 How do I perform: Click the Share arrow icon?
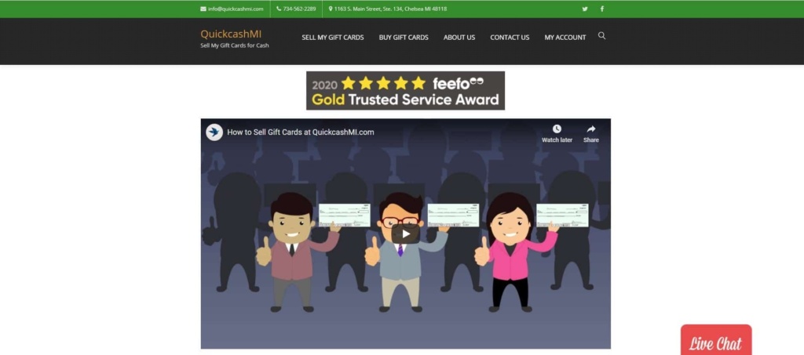(x=590, y=129)
